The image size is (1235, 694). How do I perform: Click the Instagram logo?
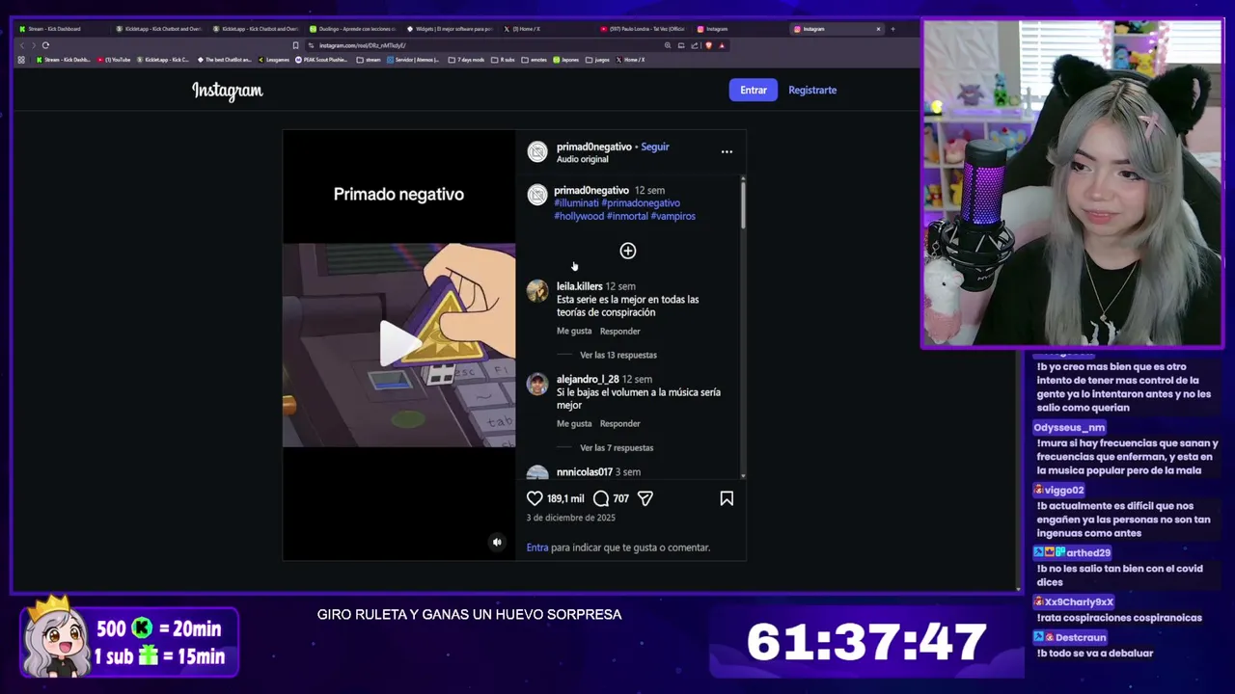coord(228,91)
